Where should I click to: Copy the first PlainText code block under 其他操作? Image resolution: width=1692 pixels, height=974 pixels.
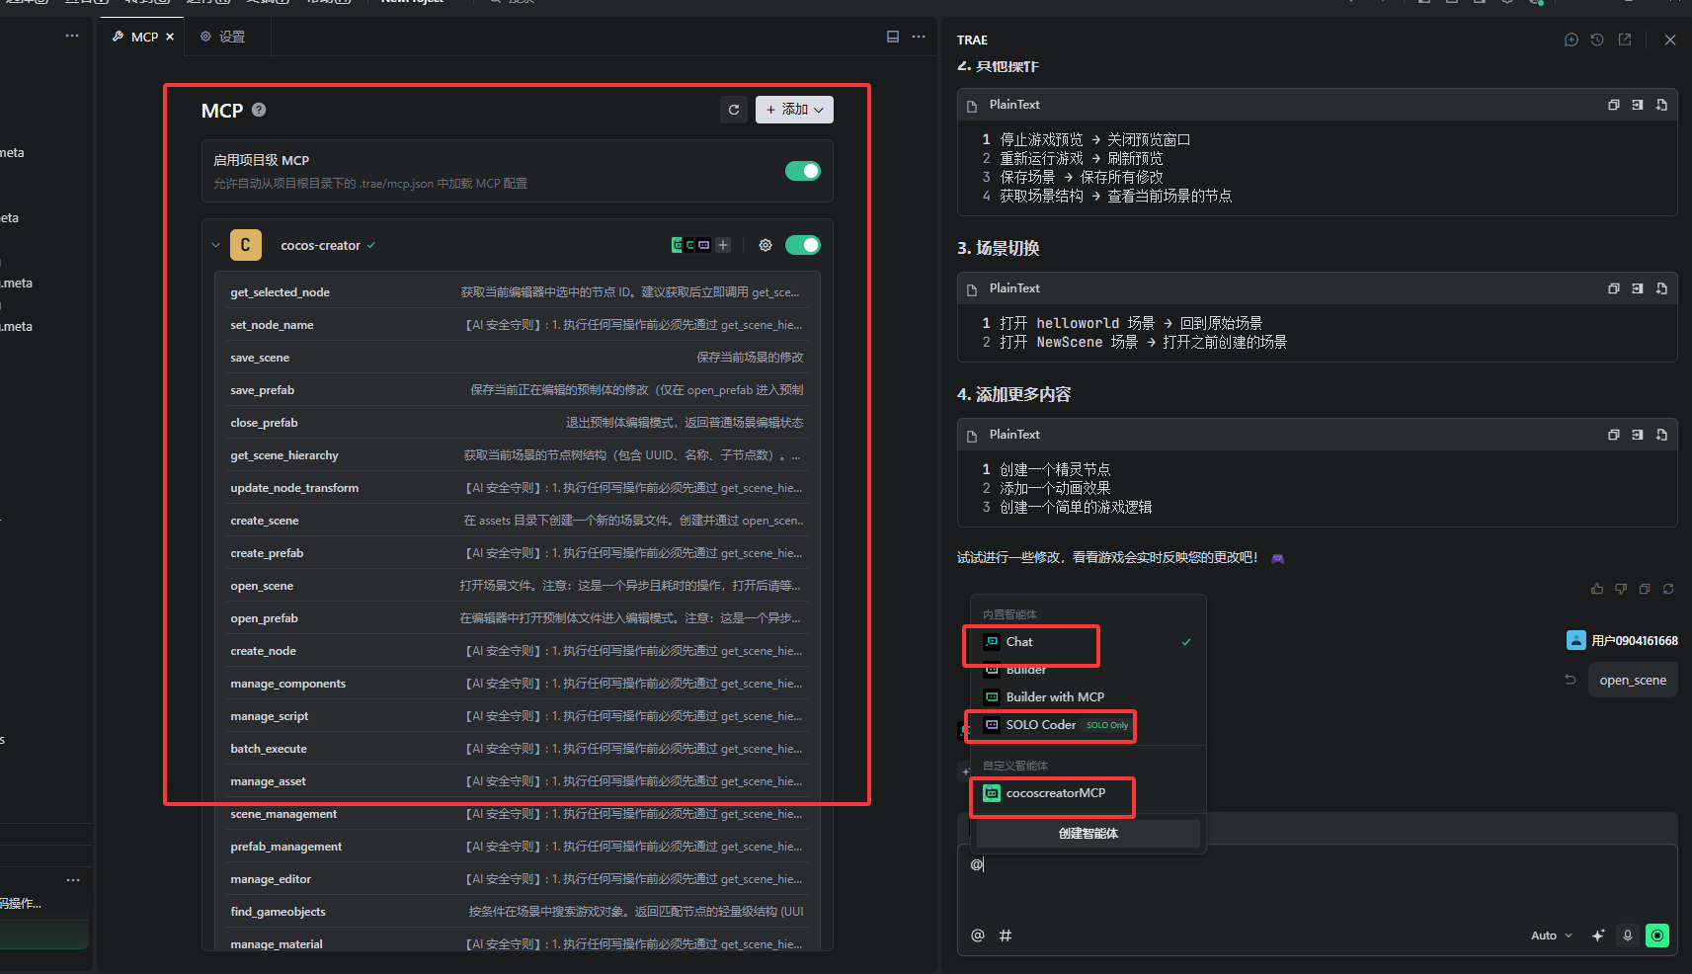point(1614,105)
